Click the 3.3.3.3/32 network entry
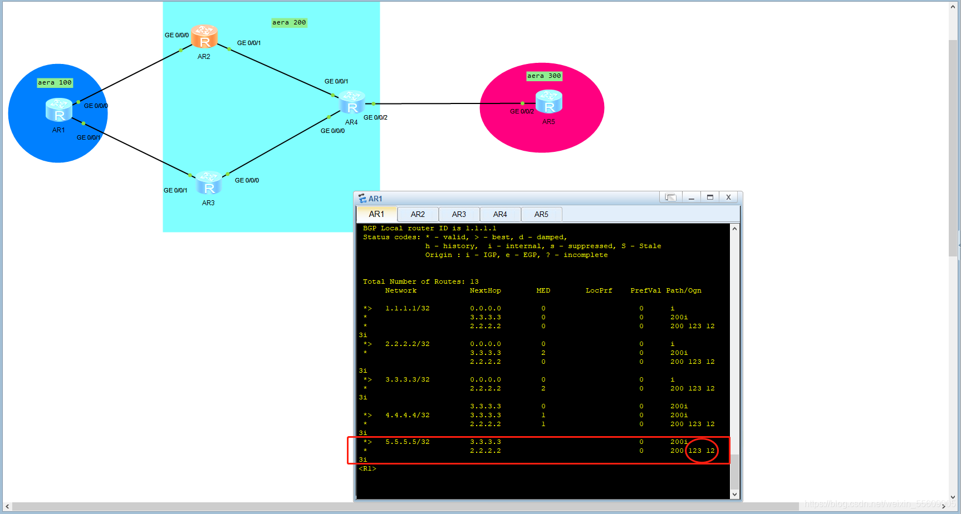This screenshot has height=514, width=961. click(x=408, y=379)
